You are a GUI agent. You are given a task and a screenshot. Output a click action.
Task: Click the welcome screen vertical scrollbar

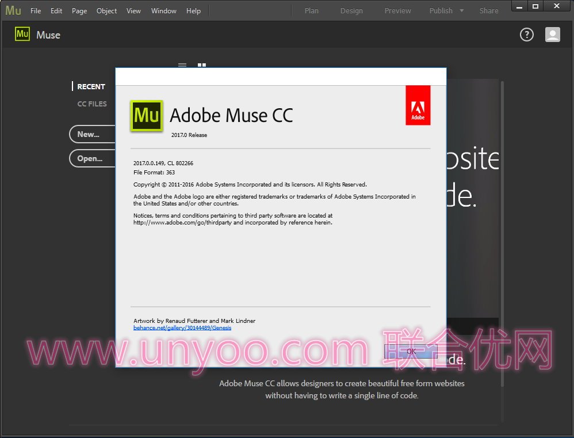pyautogui.click(x=502, y=234)
